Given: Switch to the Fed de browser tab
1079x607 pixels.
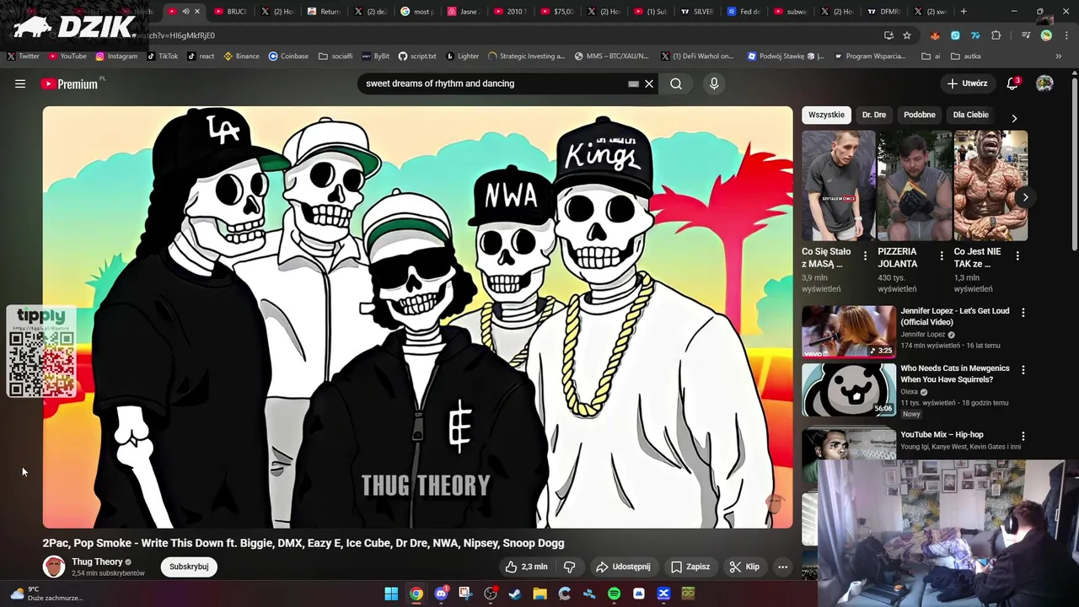Looking at the screenshot, I should (x=743, y=12).
